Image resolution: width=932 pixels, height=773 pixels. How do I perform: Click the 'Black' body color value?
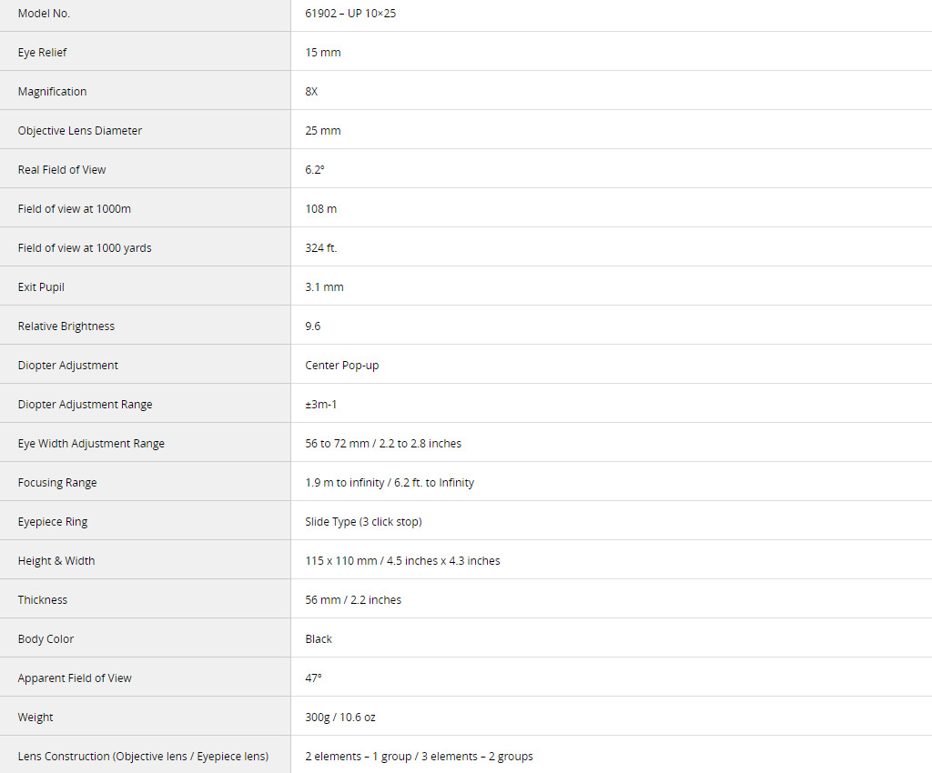pos(319,639)
